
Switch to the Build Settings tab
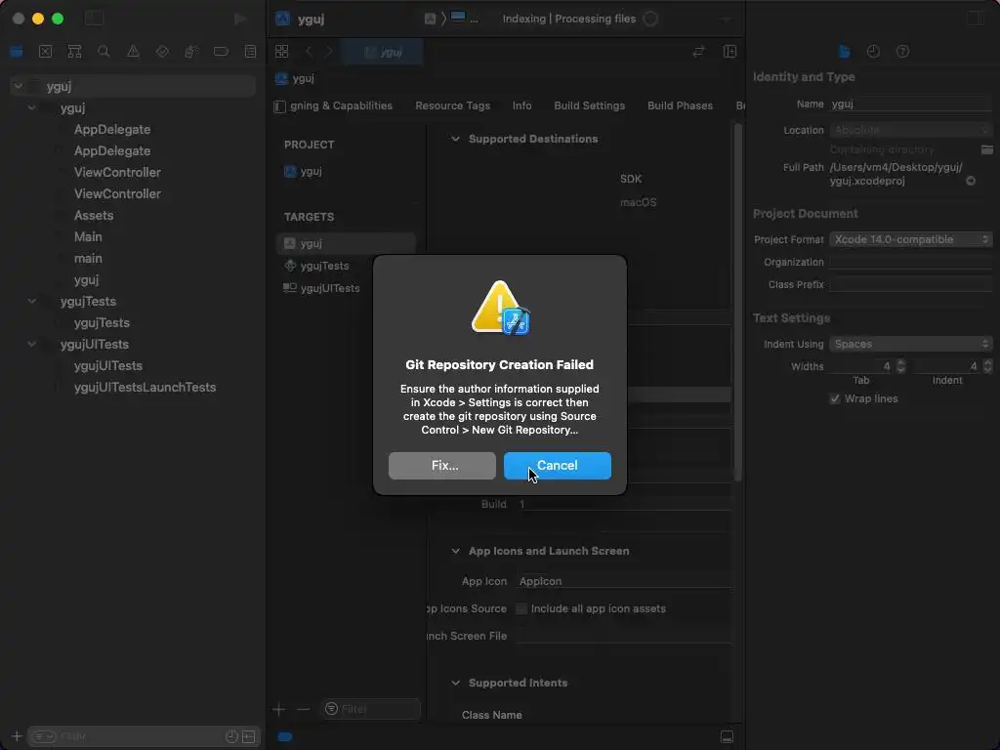click(x=589, y=105)
